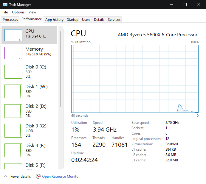Open the Disk 0 (C:) graph
206x184 pixels.
tap(13, 72)
